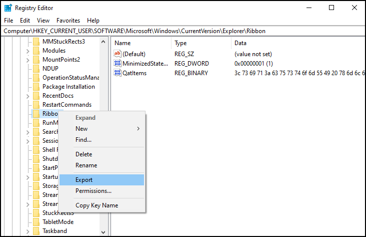The width and height of the screenshot is (366, 237).
Task: Select the TabletMode tree item
Action: [x=58, y=222]
